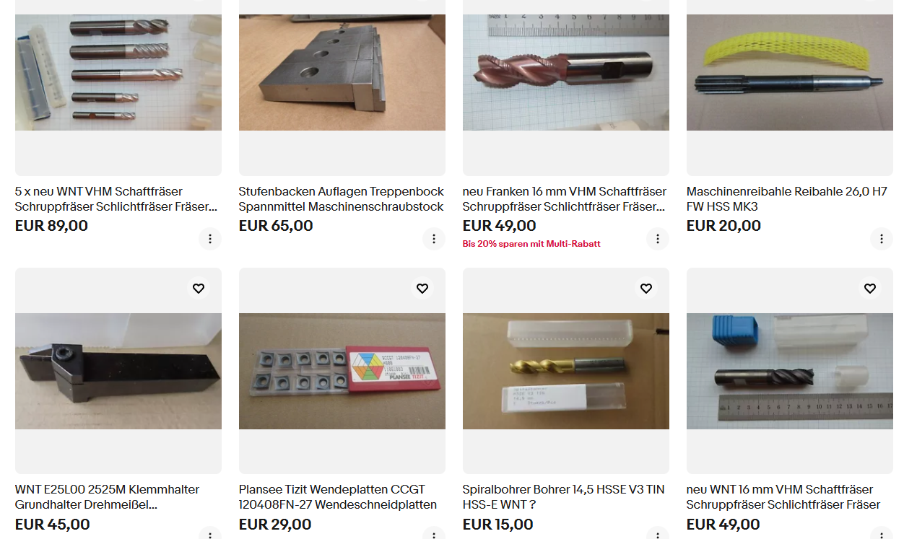Open Plansee Tizit Wendeplatten CCGT title link
The width and height of the screenshot is (904, 539).
click(338, 497)
